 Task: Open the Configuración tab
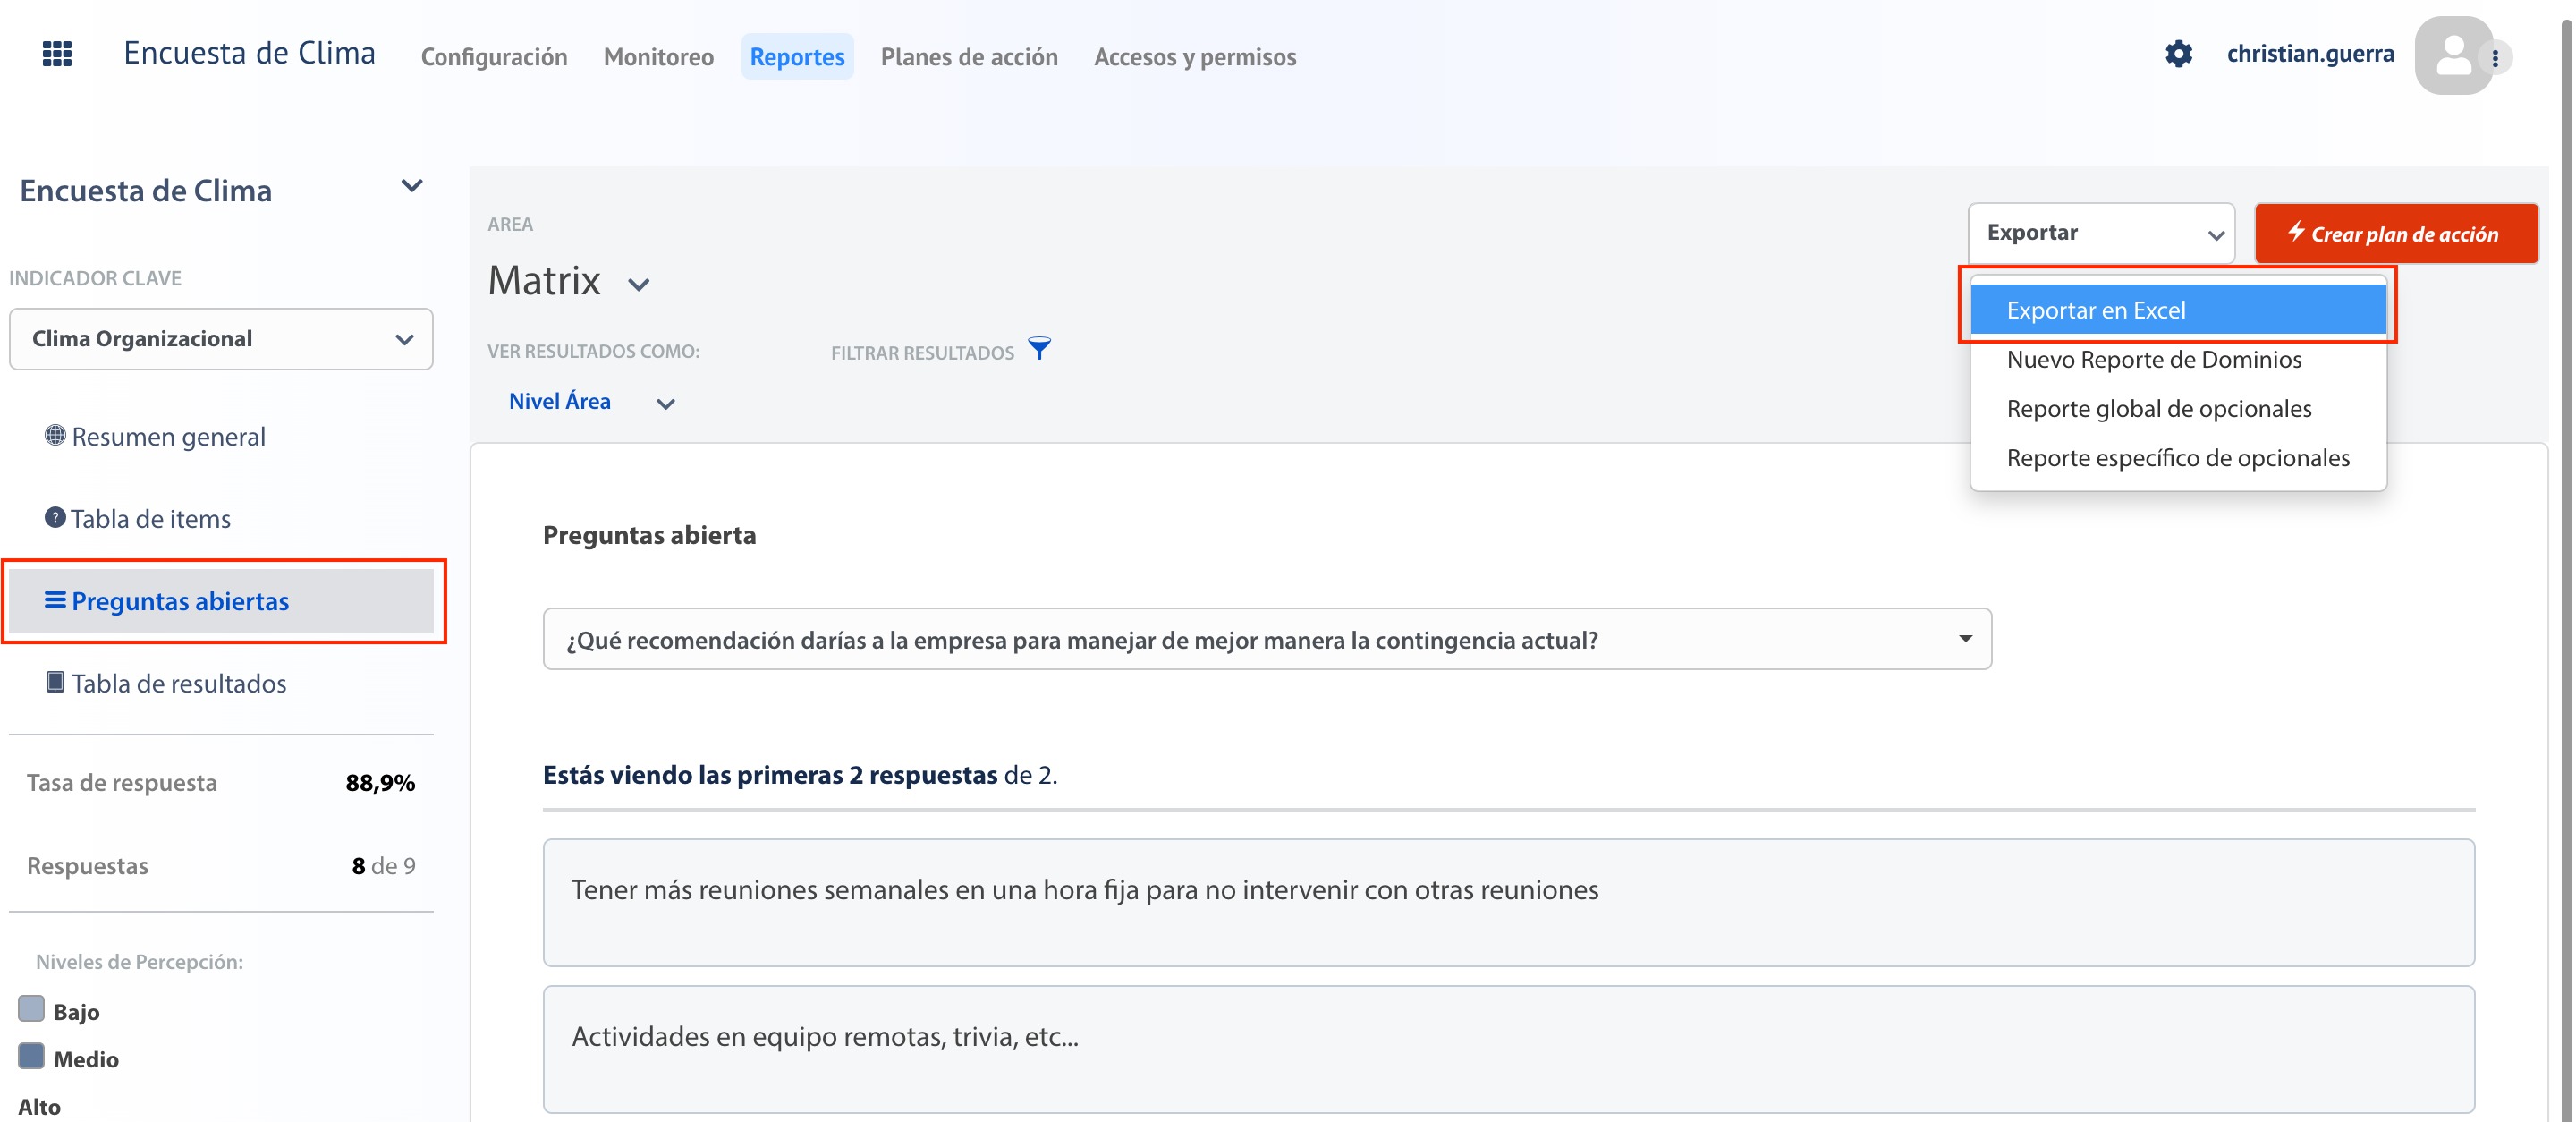point(494,57)
